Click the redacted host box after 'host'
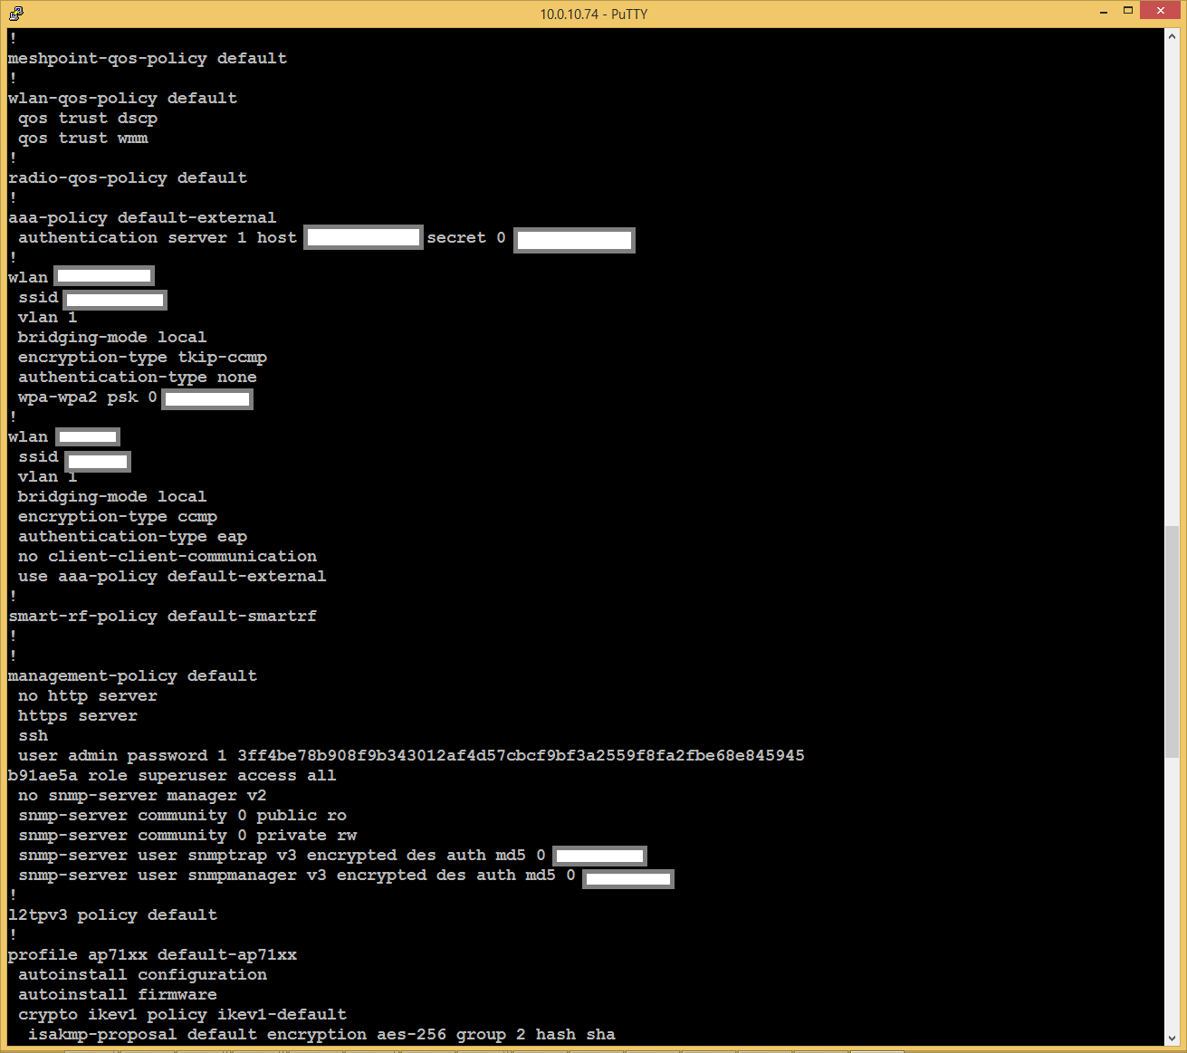 coord(363,237)
